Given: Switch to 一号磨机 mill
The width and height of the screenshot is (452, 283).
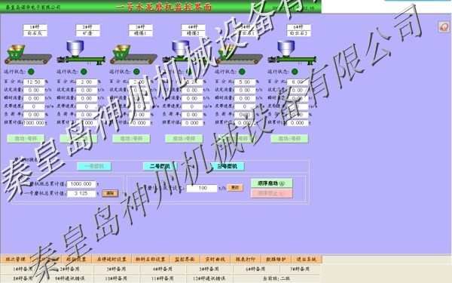Looking at the screenshot, I should click(94, 166).
